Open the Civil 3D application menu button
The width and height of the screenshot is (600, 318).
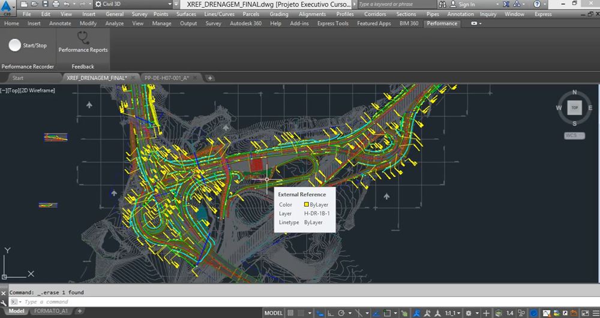pos(7,7)
